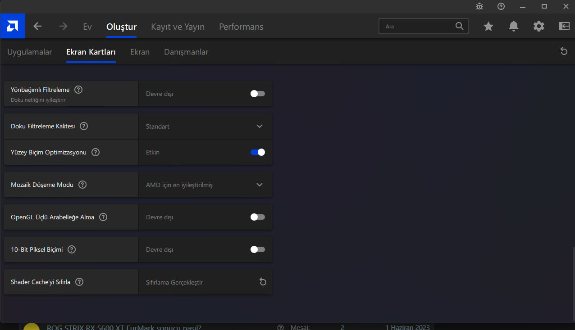Disable Yüzey Biçim Optimizasyonu toggle
575x330 pixels.
(x=258, y=152)
